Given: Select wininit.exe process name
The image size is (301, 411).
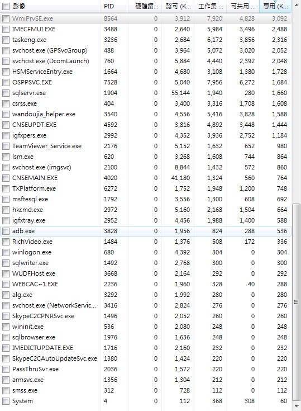Looking at the screenshot, I should coord(28,327).
